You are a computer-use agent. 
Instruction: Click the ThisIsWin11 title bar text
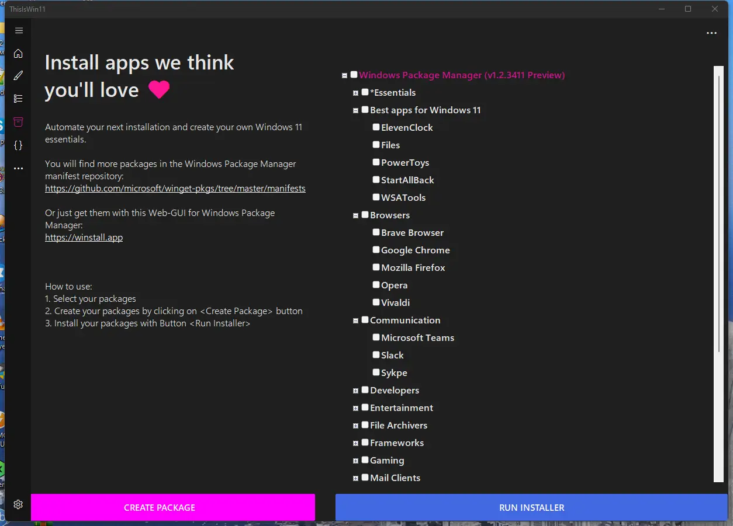point(27,9)
